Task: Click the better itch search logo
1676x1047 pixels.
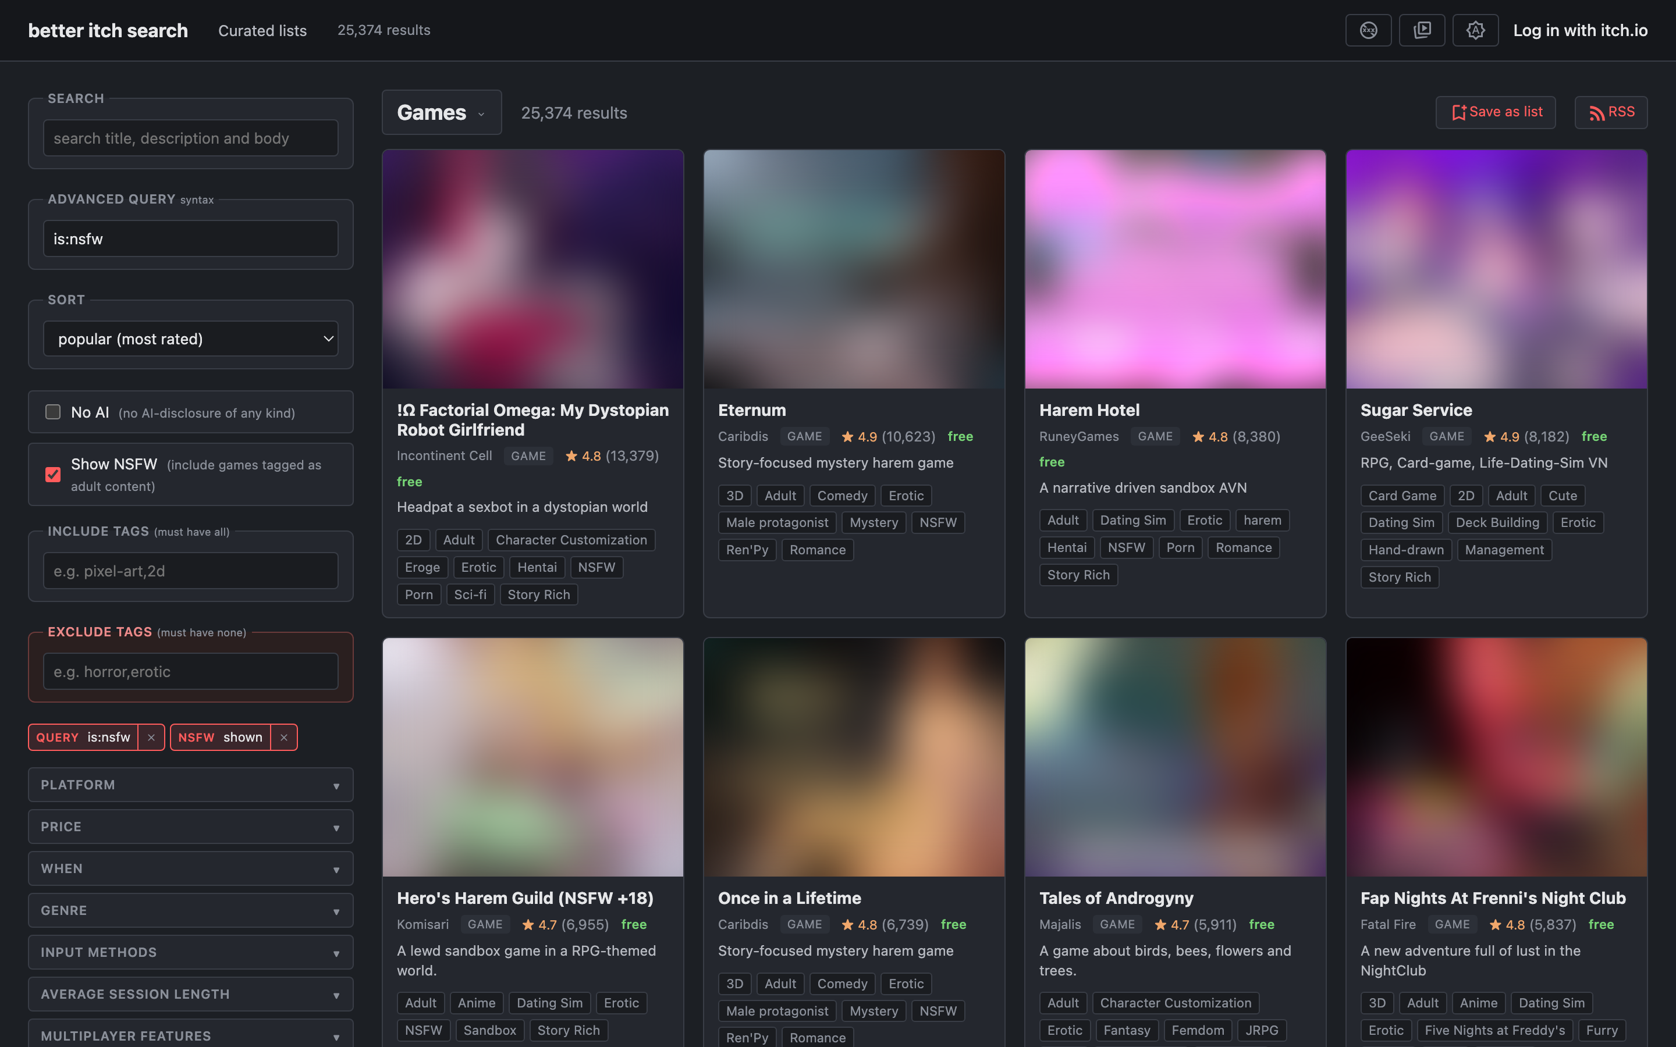Action: (x=108, y=30)
